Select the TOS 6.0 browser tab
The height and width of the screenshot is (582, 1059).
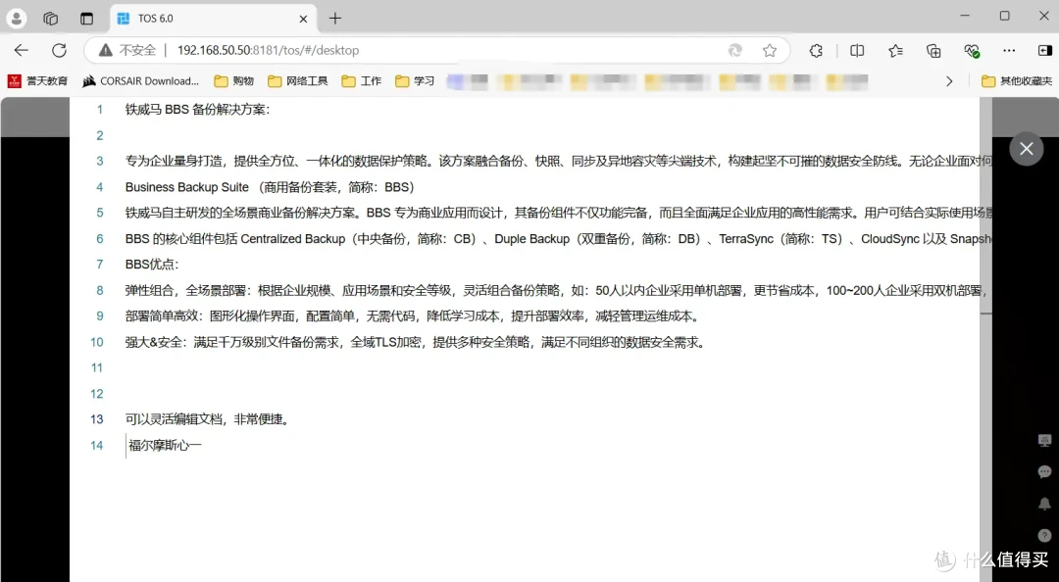213,19
